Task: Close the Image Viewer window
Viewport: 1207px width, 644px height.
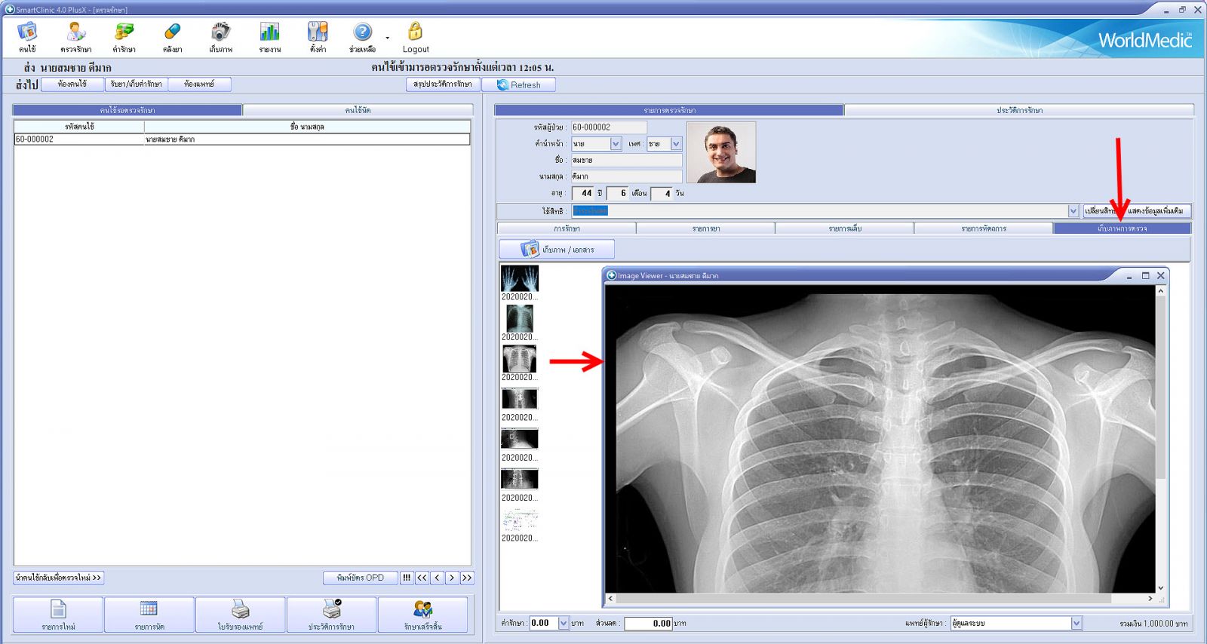Action: click(x=1161, y=276)
